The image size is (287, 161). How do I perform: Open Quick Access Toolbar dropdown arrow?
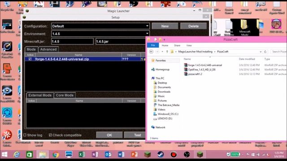164,39
